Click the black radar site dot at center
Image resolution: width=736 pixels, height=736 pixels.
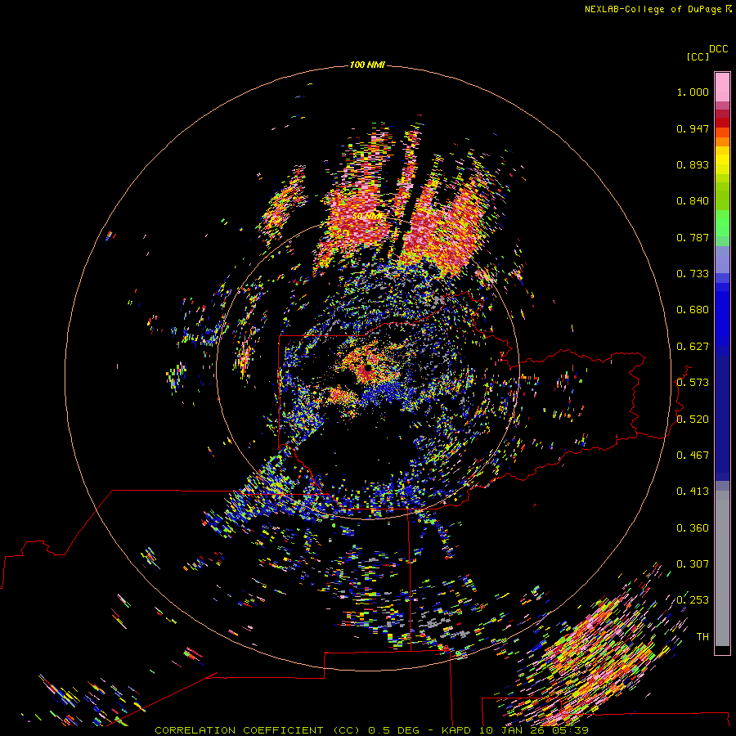click(368, 368)
